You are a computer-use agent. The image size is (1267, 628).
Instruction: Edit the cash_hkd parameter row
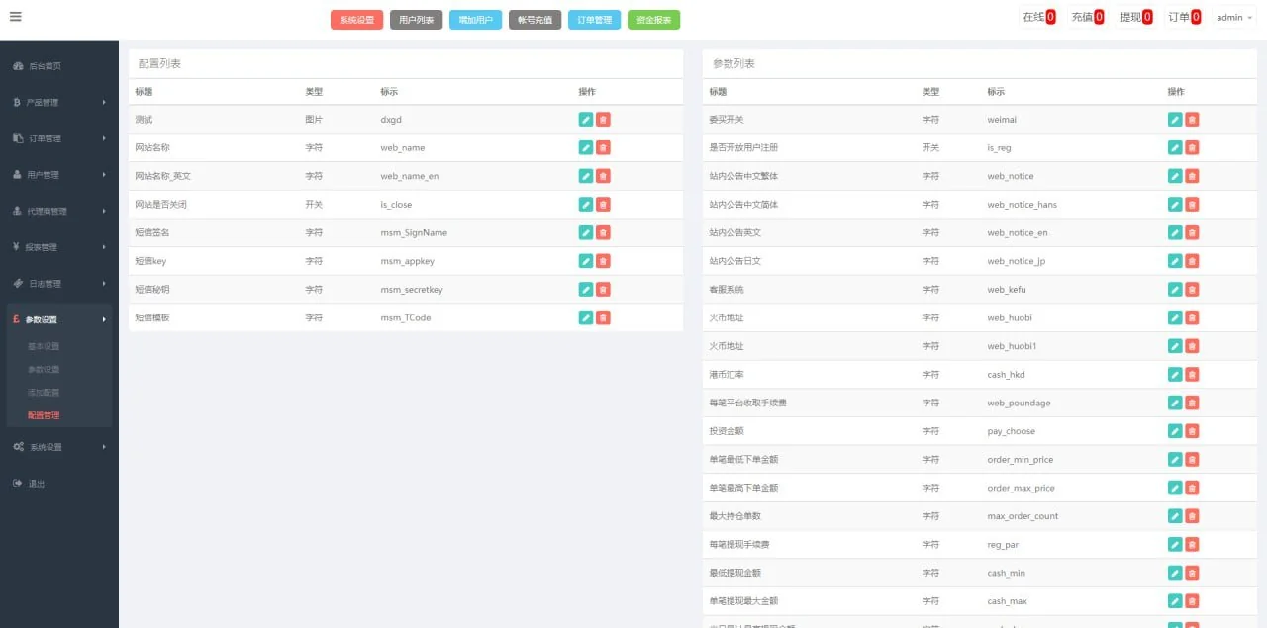(x=1175, y=375)
